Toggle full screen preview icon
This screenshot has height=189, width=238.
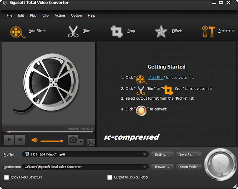(91, 142)
